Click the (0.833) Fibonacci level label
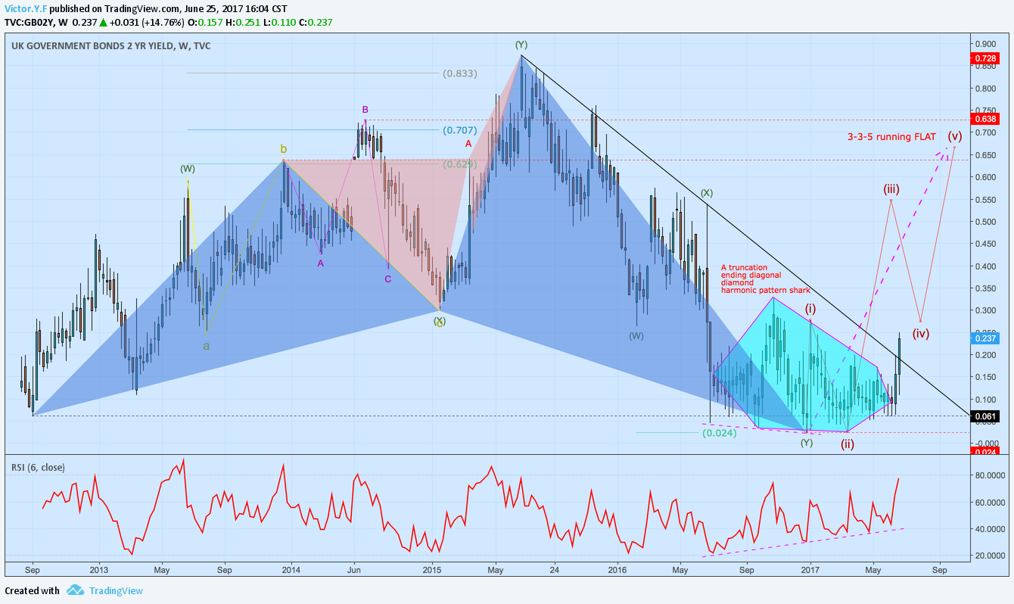This screenshot has width=1014, height=604. [460, 73]
